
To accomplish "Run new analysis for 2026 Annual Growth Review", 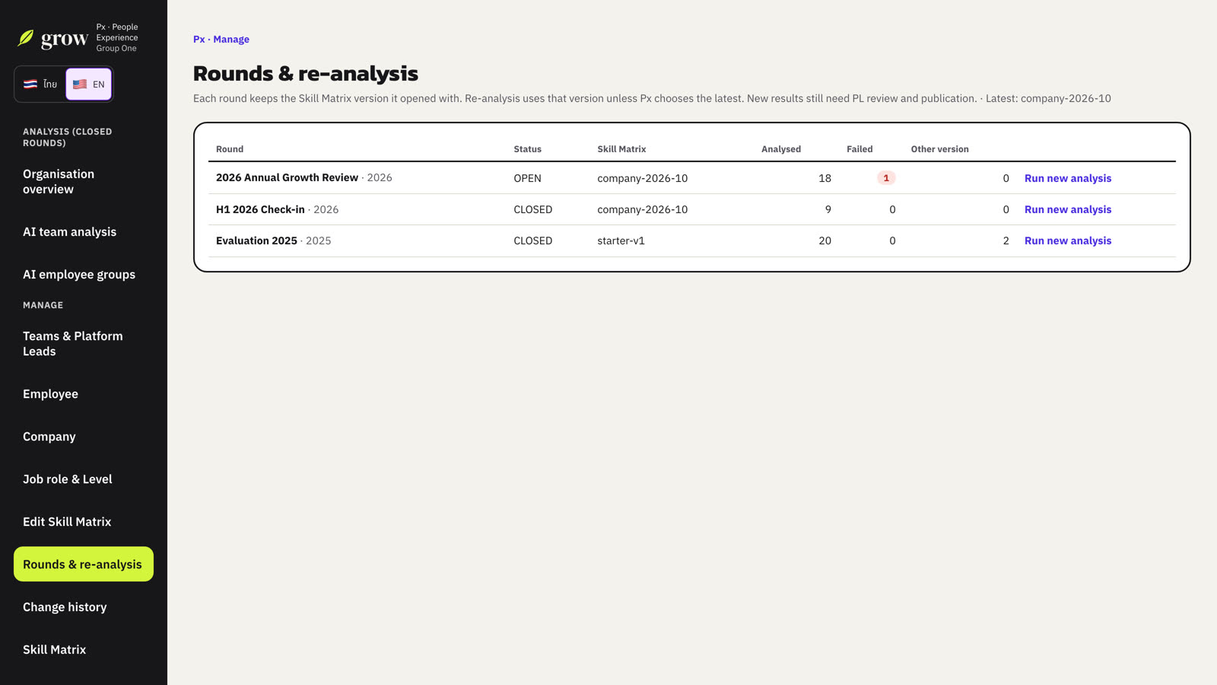I will (1068, 178).
